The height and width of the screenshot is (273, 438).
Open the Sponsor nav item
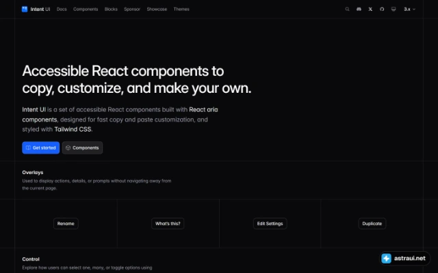[132, 9]
